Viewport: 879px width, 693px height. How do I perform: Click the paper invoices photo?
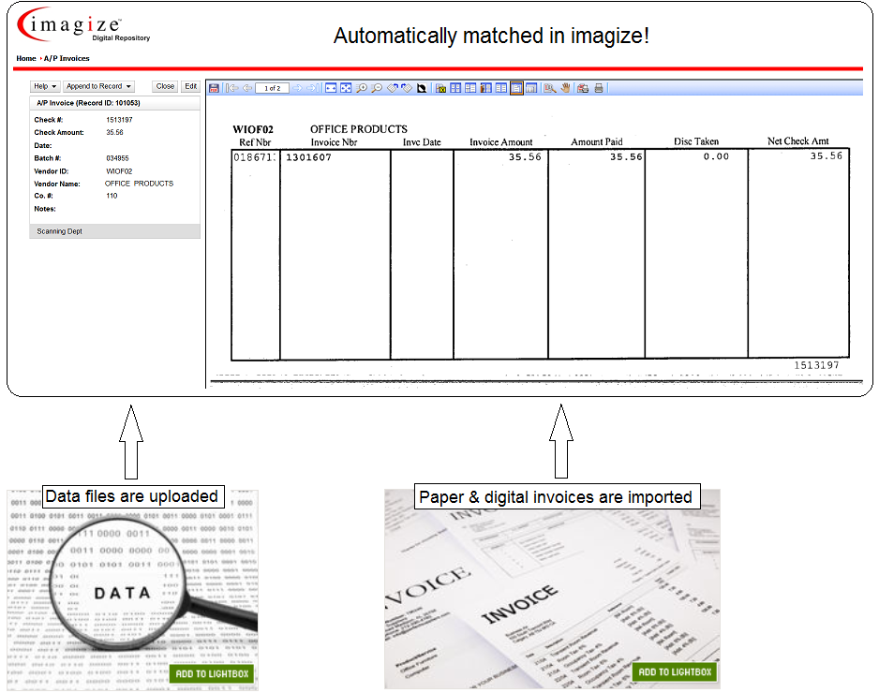[x=552, y=589]
